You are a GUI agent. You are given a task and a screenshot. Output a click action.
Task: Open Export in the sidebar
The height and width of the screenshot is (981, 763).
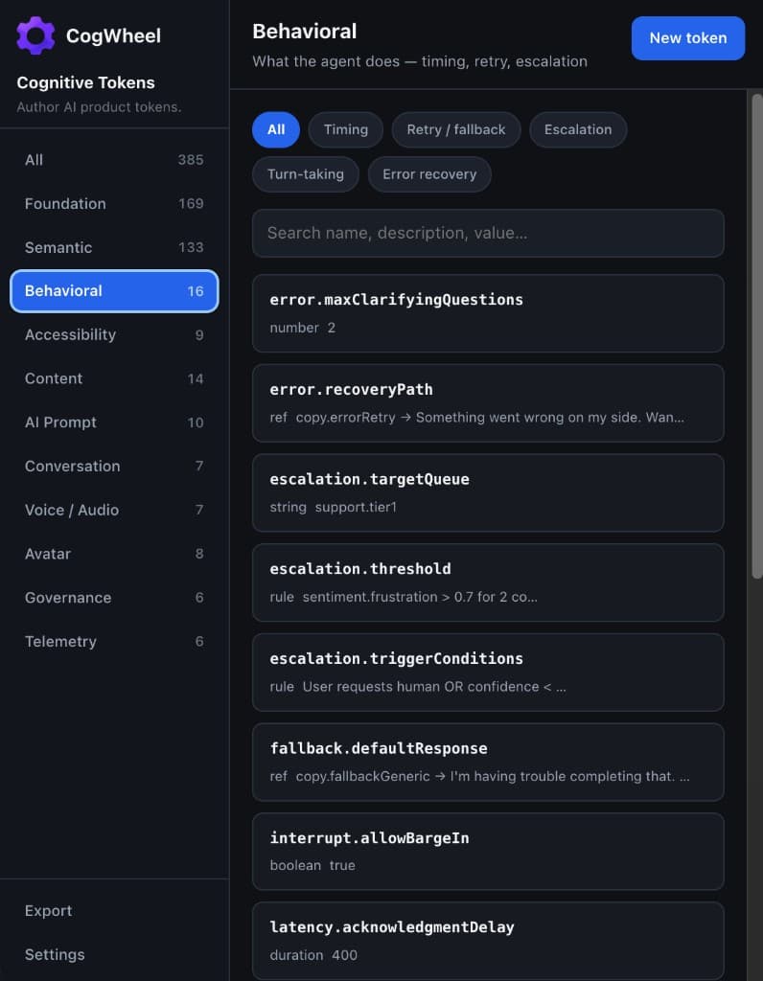(114, 911)
